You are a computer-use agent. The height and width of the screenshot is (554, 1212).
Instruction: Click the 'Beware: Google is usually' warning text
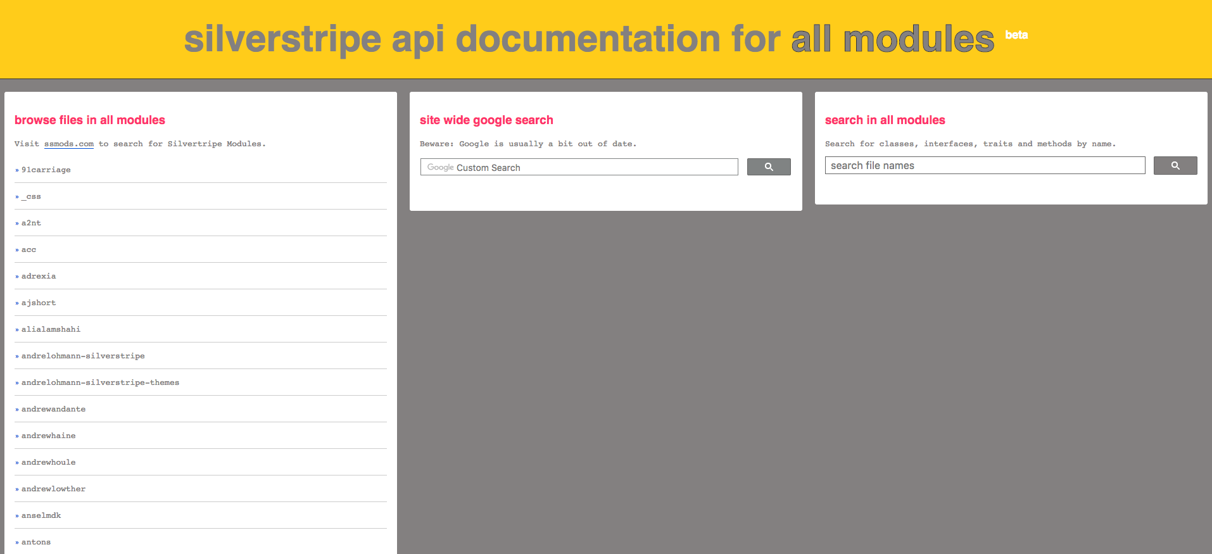coord(528,144)
